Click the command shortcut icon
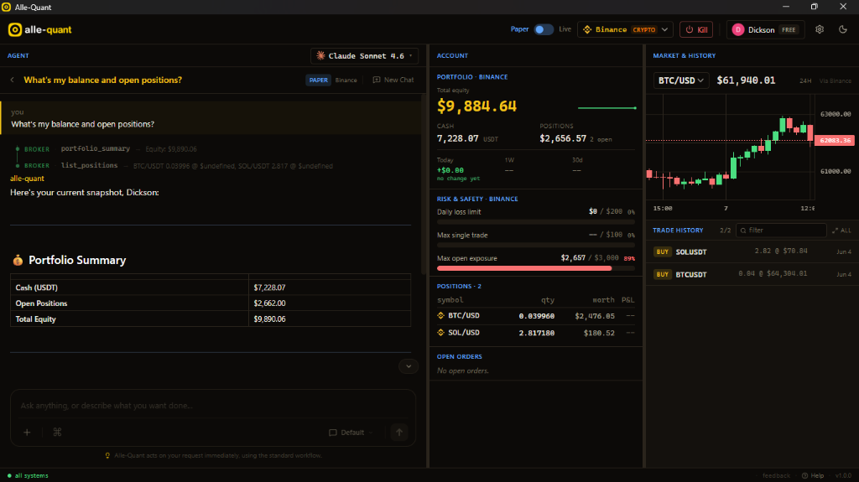This screenshot has height=482, width=859. [x=57, y=433]
